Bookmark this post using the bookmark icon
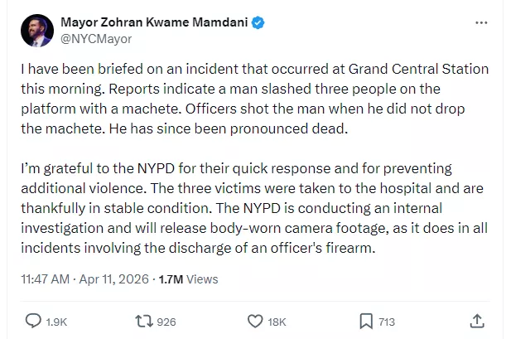 [x=366, y=321]
